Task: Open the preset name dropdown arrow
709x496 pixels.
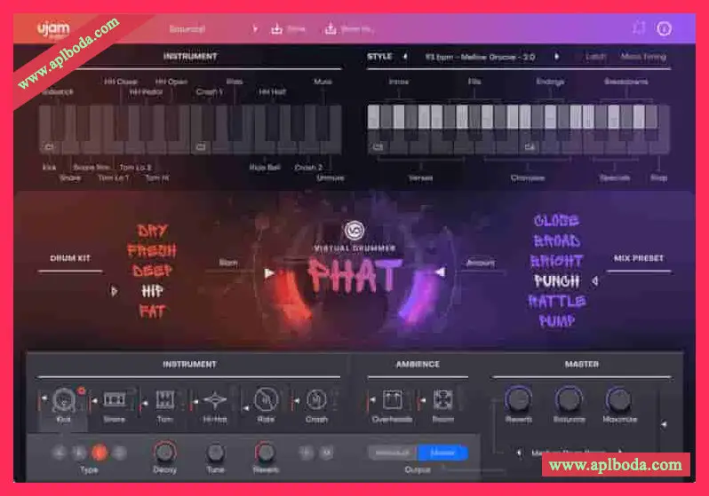Action: [255, 29]
